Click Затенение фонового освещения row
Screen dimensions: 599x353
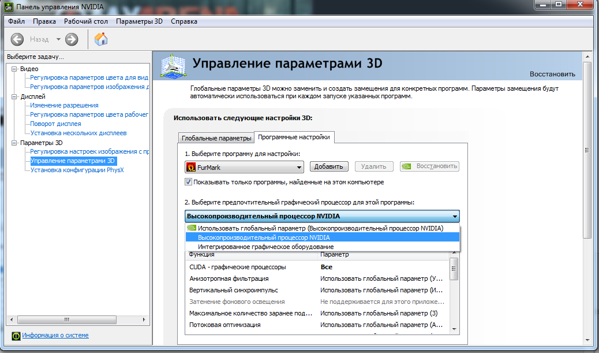[317, 302]
